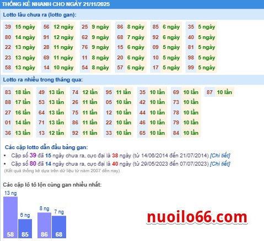Click number 54 with 8 ngày
Screen dimensions: 264x241
pyautogui.click(x=85, y=68)
